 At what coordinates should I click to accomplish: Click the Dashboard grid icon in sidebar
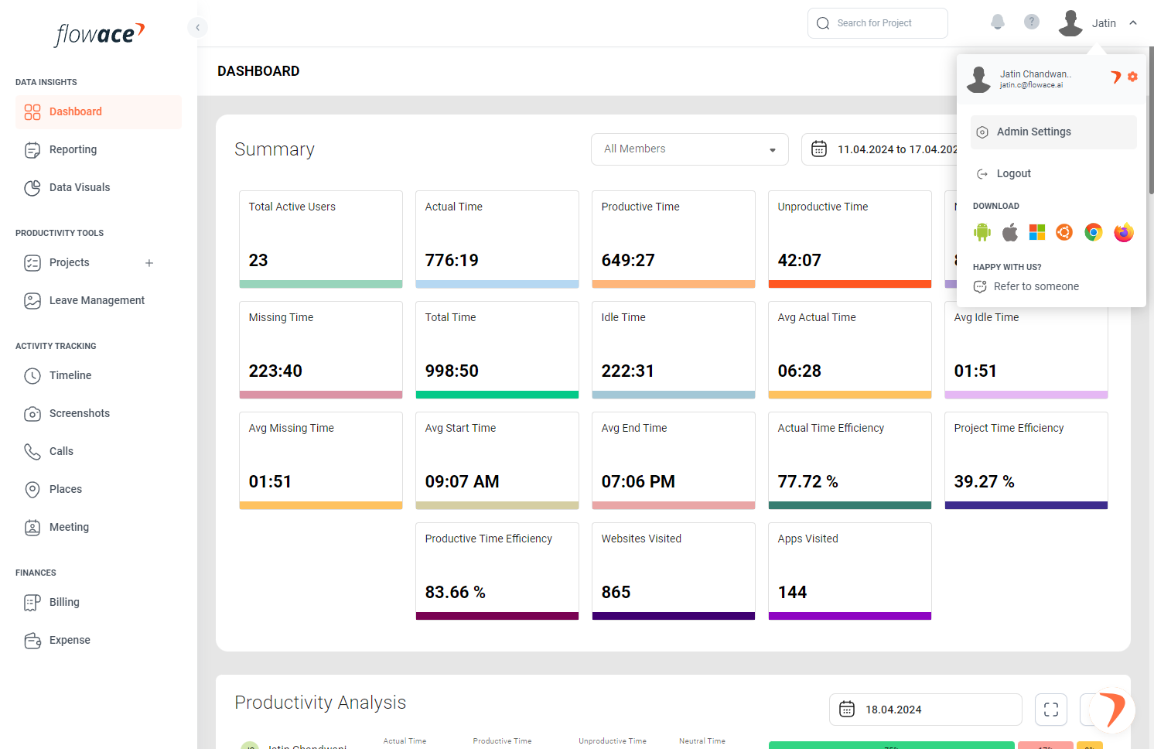coord(32,112)
